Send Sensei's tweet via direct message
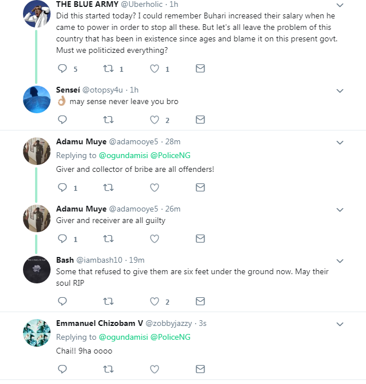 [x=200, y=120]
